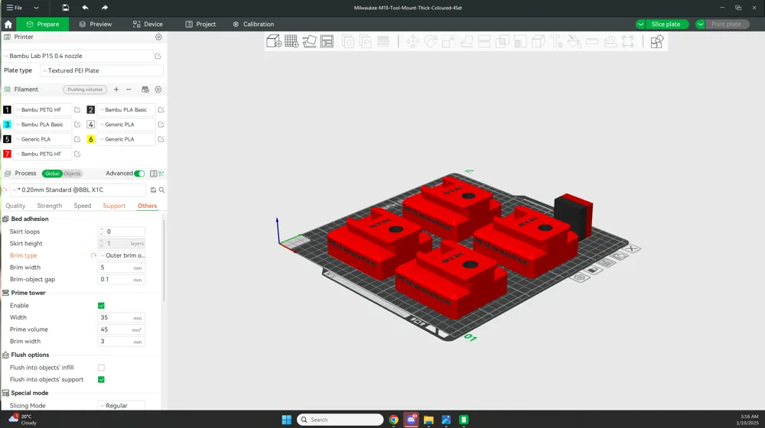This screenshot has height=428, width=765.
Task: Open the File menu
Action: (x=15, y=8)
